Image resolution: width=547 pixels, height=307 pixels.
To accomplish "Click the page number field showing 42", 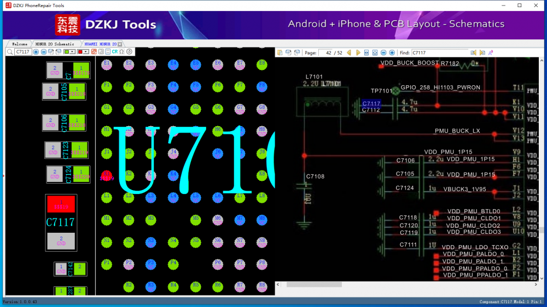I will [x=325, y=53].
